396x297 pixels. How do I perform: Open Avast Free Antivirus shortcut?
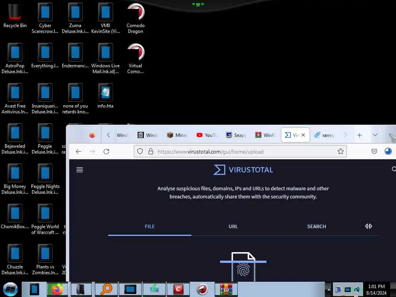tap(15, 99)
